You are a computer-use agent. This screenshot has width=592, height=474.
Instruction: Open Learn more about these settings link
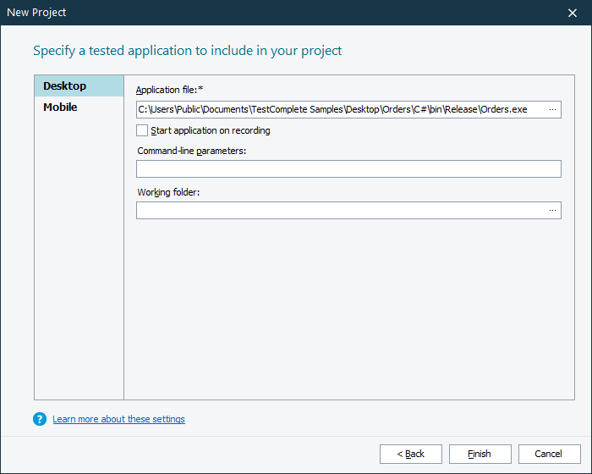pos(118,419)
